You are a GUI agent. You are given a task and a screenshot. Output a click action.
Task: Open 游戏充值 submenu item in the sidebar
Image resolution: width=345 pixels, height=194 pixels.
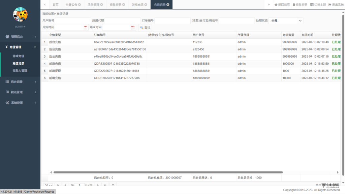point(19,56)
